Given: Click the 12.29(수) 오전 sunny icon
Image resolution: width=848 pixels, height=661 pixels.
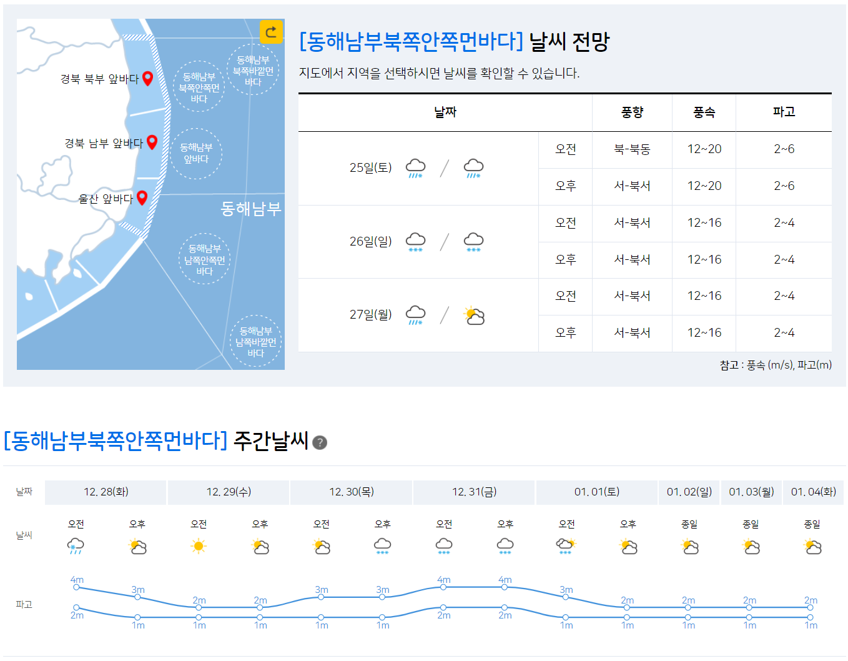Looking at the screenshot, I should (x=199, y=547).
